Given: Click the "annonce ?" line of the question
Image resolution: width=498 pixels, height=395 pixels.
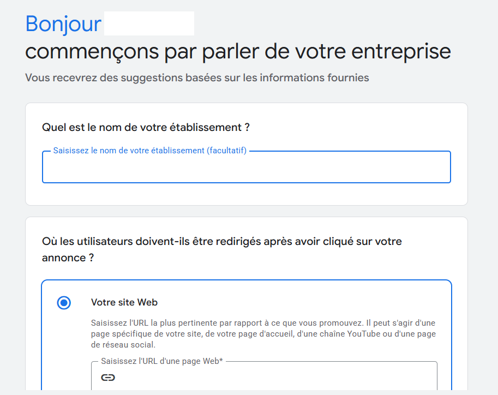Looking at the screenshot, I should click(64, 258).
